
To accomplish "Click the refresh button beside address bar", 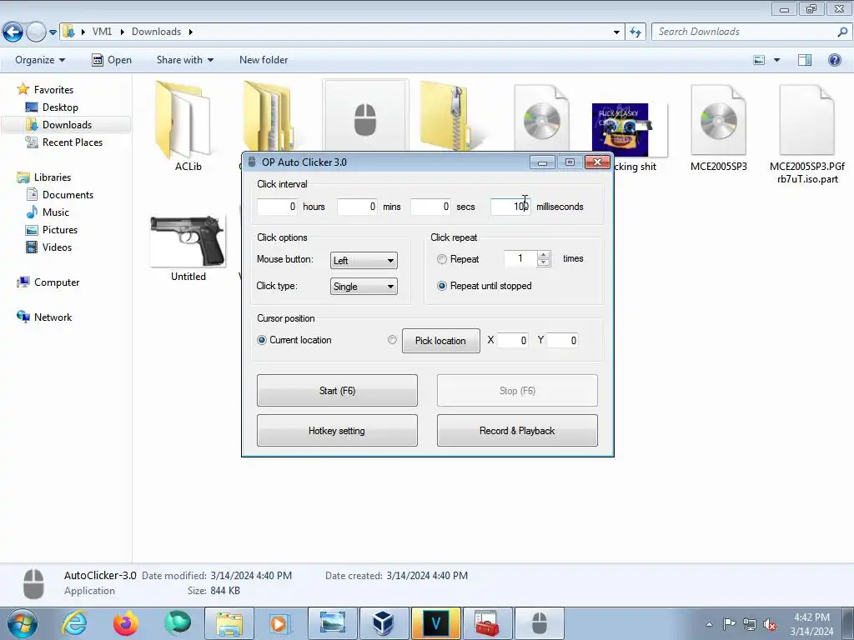I will (x=635, y=32).
